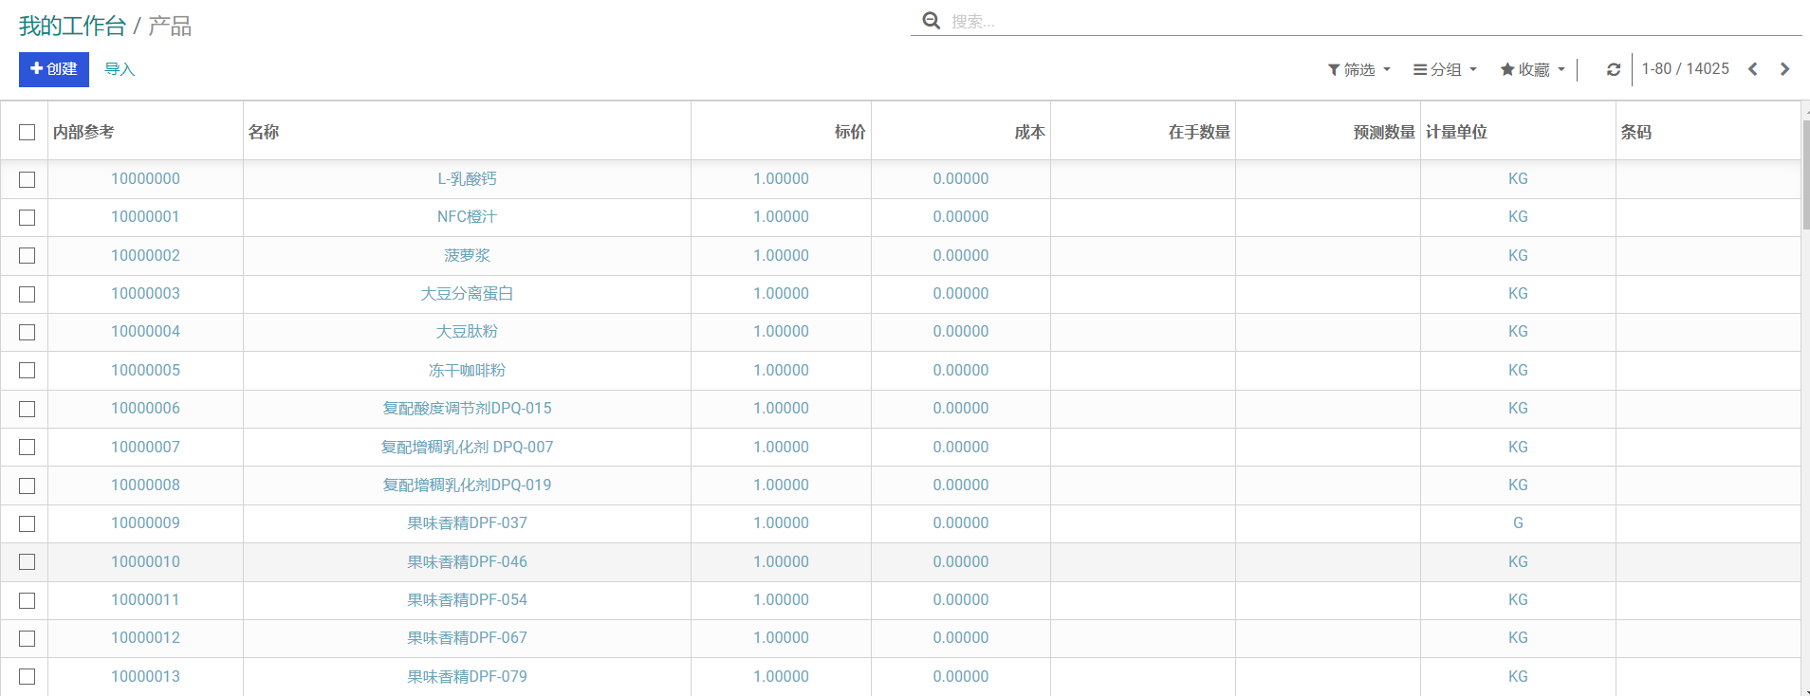Open product 果味香精DPF-067
The width and height of the screenshot is (1810, 696).
[467, 637]
